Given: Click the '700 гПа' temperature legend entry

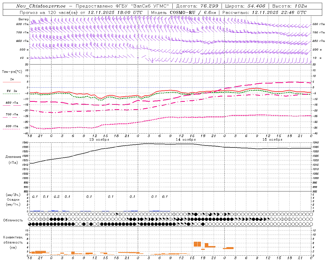Looking at the screenshot, I should 12,115.
